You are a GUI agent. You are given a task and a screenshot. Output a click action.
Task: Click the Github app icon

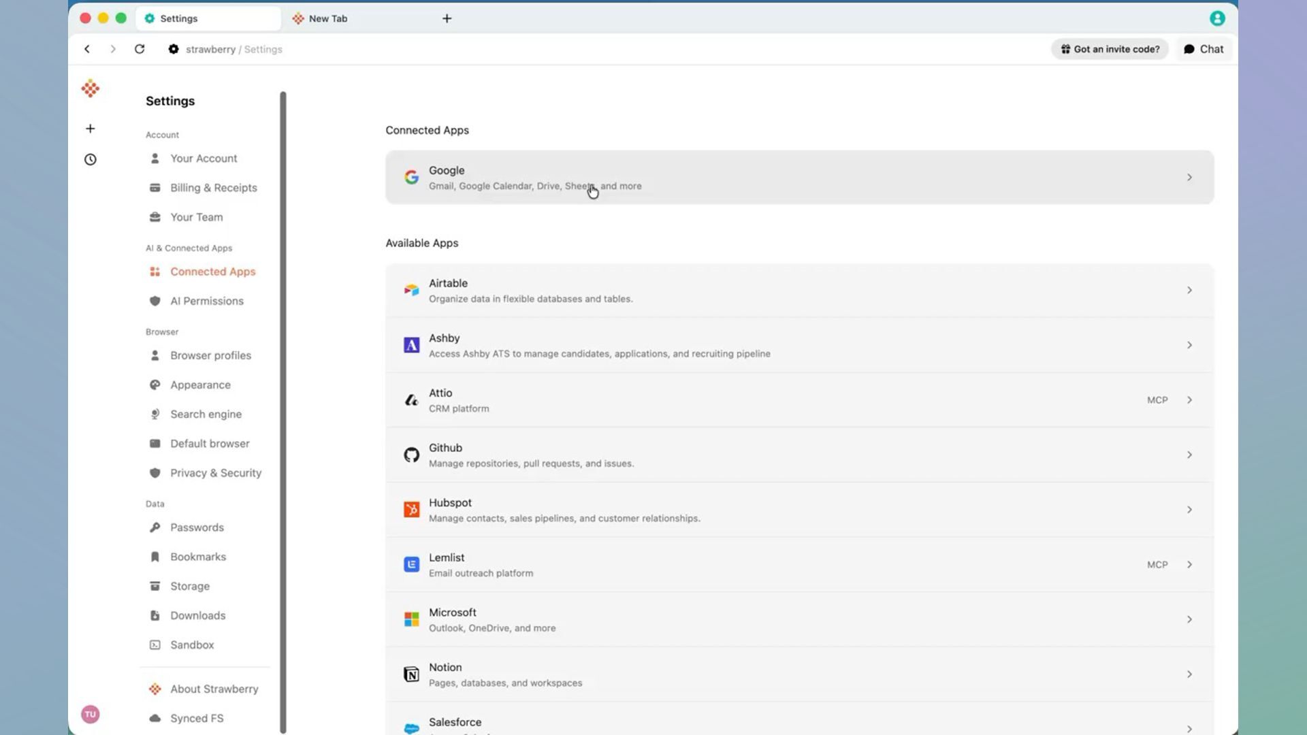point(411,455)
